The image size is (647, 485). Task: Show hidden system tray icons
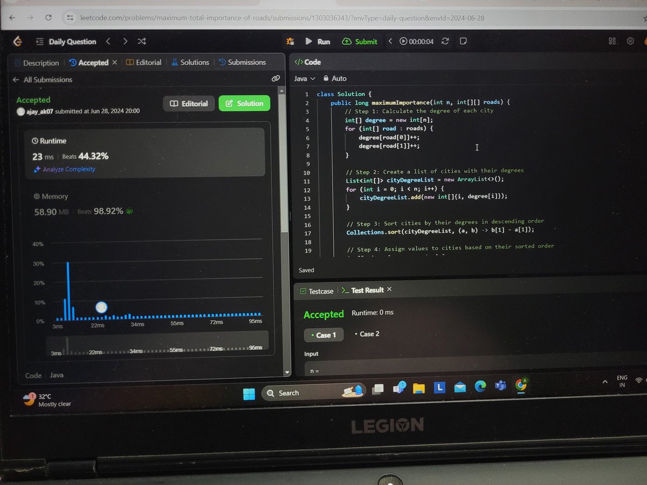(x=604, y=382)
